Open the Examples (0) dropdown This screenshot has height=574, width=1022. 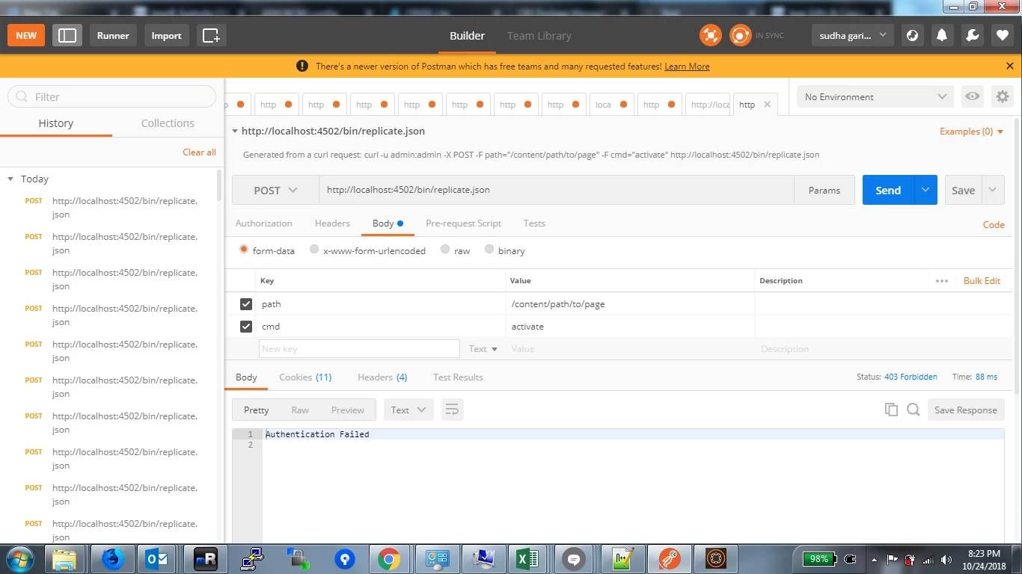pyautogui.click(x=970, y=132)
